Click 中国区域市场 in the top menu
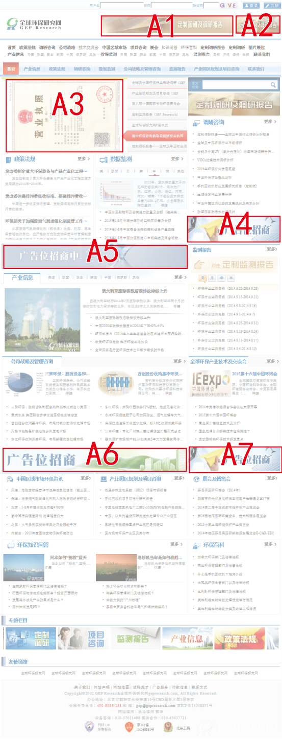Screen dimensions: 282x739 click(114, 47)
